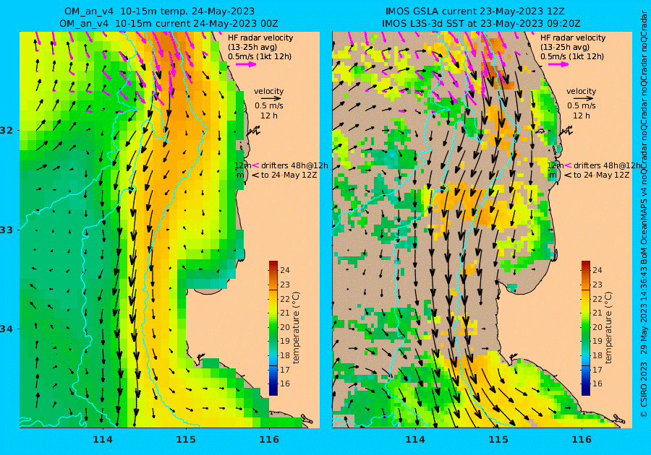Click the black velocity arrow in left legend
Image resolution: width=651 pixels, height=455 pixels.
[x=271, y=99]
